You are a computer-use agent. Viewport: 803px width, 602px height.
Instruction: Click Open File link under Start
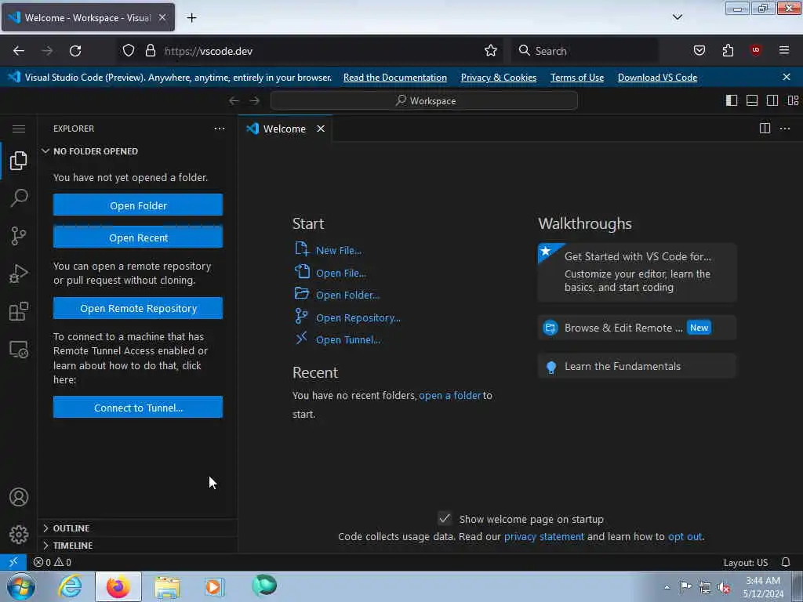click(x=340, y=273)
